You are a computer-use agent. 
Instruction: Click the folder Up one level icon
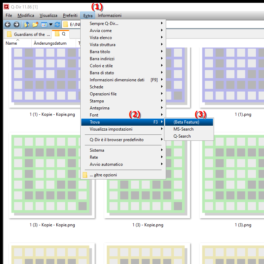[x=27, y=25]
